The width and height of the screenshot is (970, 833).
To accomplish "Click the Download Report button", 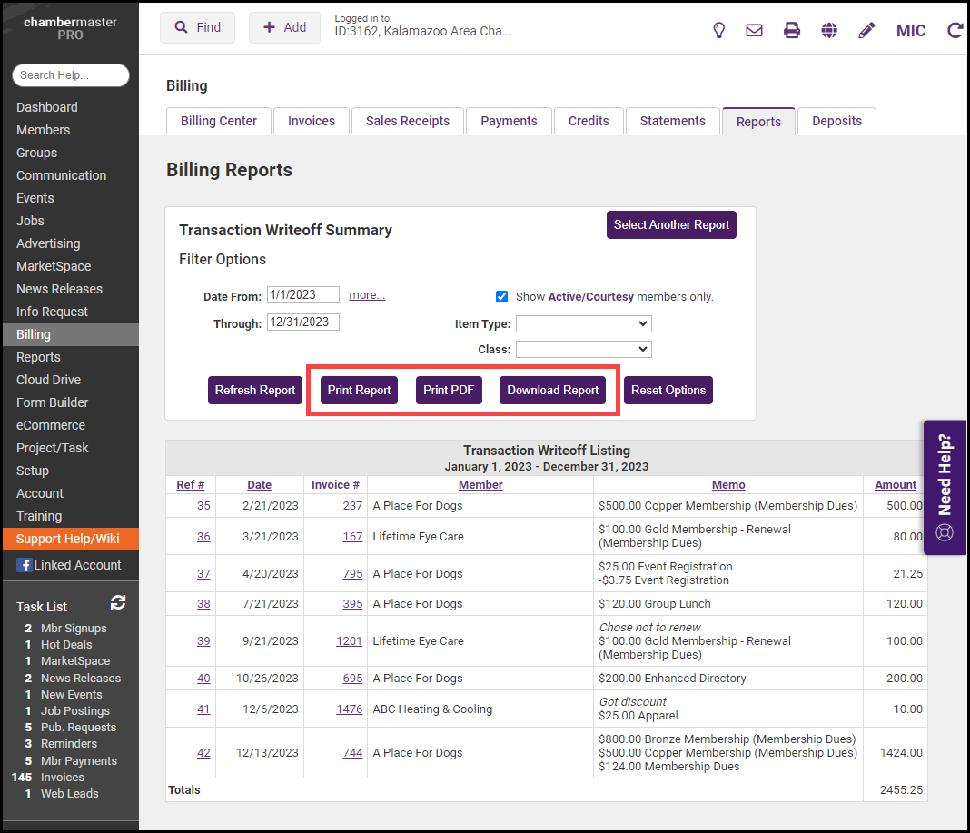I will pos(552,390).
